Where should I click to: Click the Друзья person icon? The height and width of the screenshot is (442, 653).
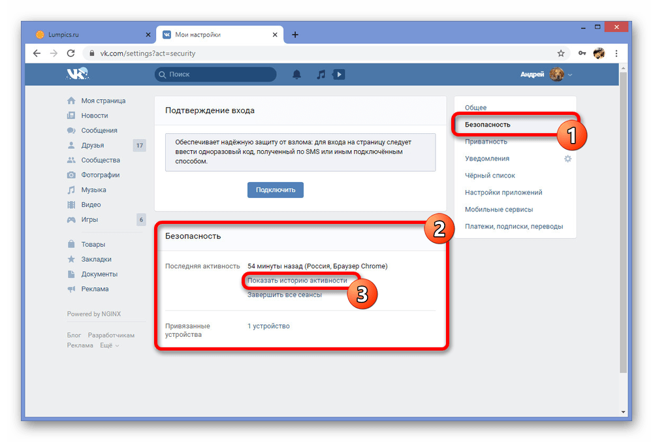[71, 145]
